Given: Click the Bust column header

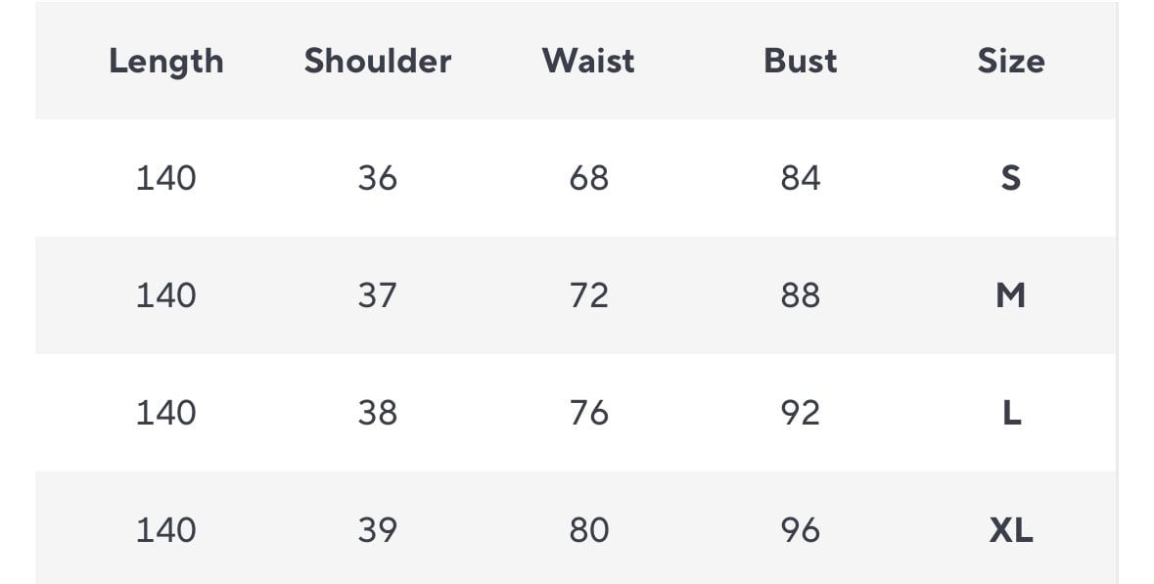Looking at the screenshot, I should tap(800, 61).
